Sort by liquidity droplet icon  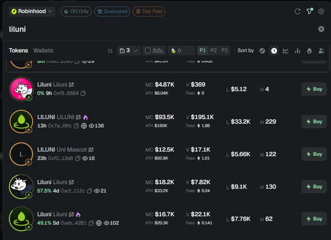pyautogui.click(x=309, y=51)
